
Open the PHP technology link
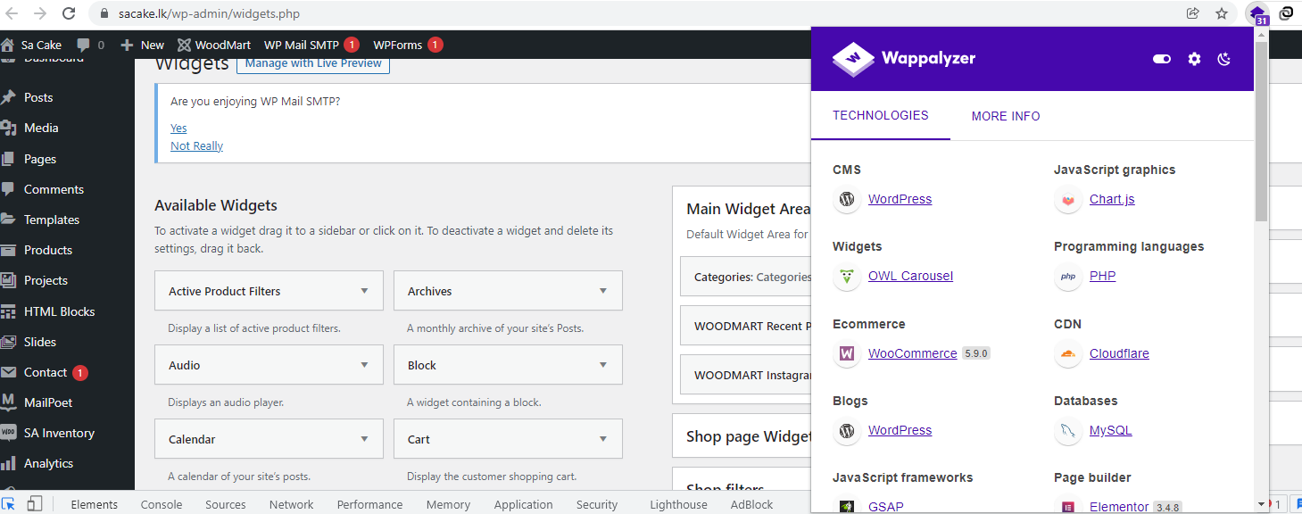point(1102,276)
